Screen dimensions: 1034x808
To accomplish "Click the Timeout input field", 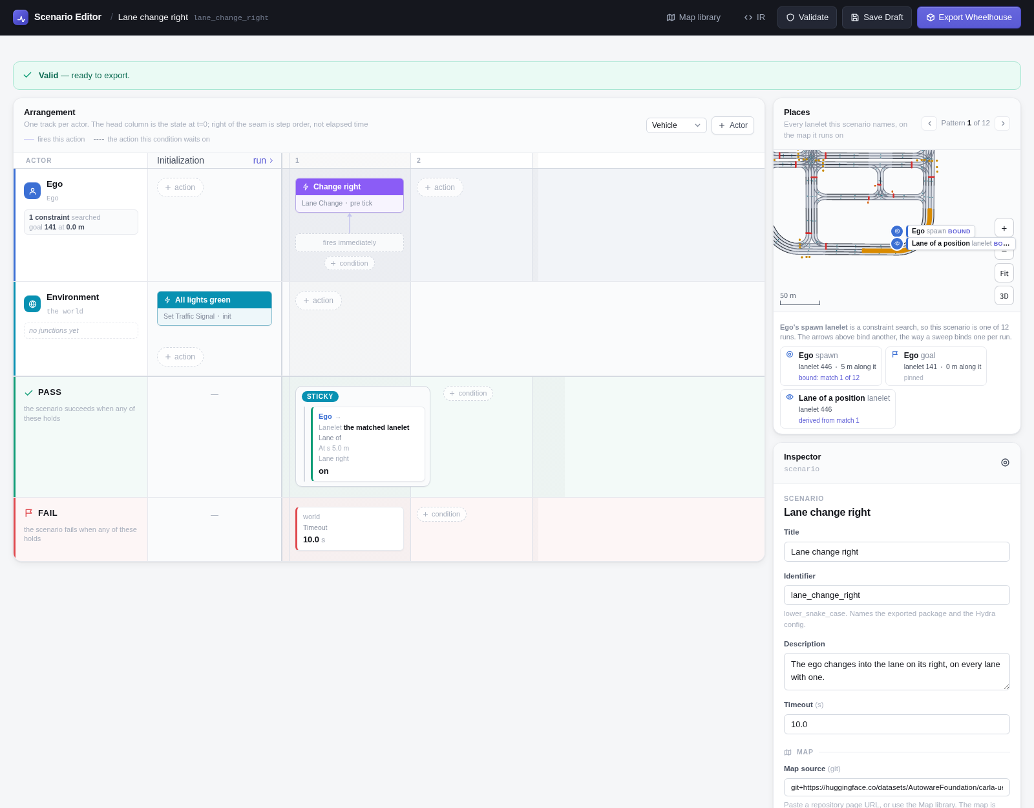I will 897,725.
